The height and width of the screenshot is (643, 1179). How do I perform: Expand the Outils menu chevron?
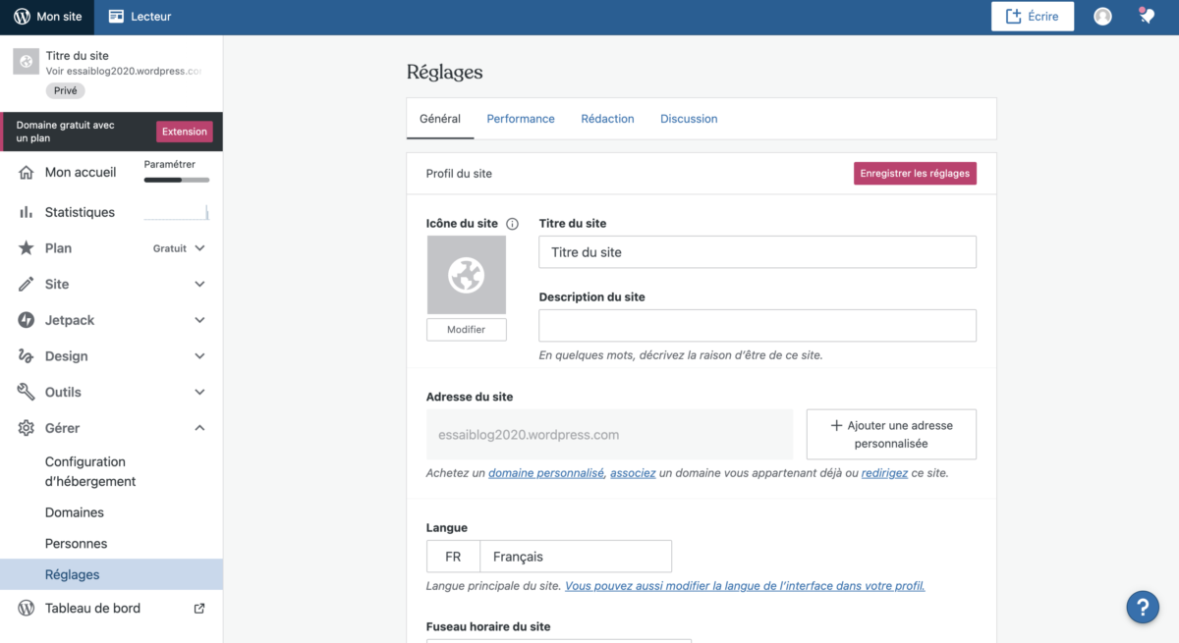199,393
